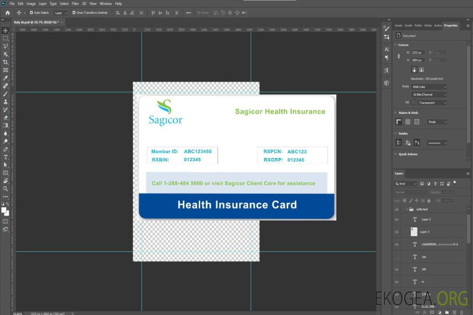473x315 pixels.
Task: Select the Gradient tool
Action: point(5,126)
